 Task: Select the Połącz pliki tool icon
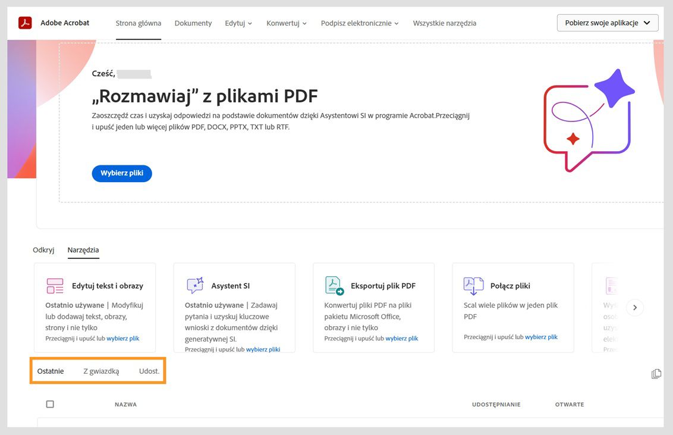coord(473,285)
